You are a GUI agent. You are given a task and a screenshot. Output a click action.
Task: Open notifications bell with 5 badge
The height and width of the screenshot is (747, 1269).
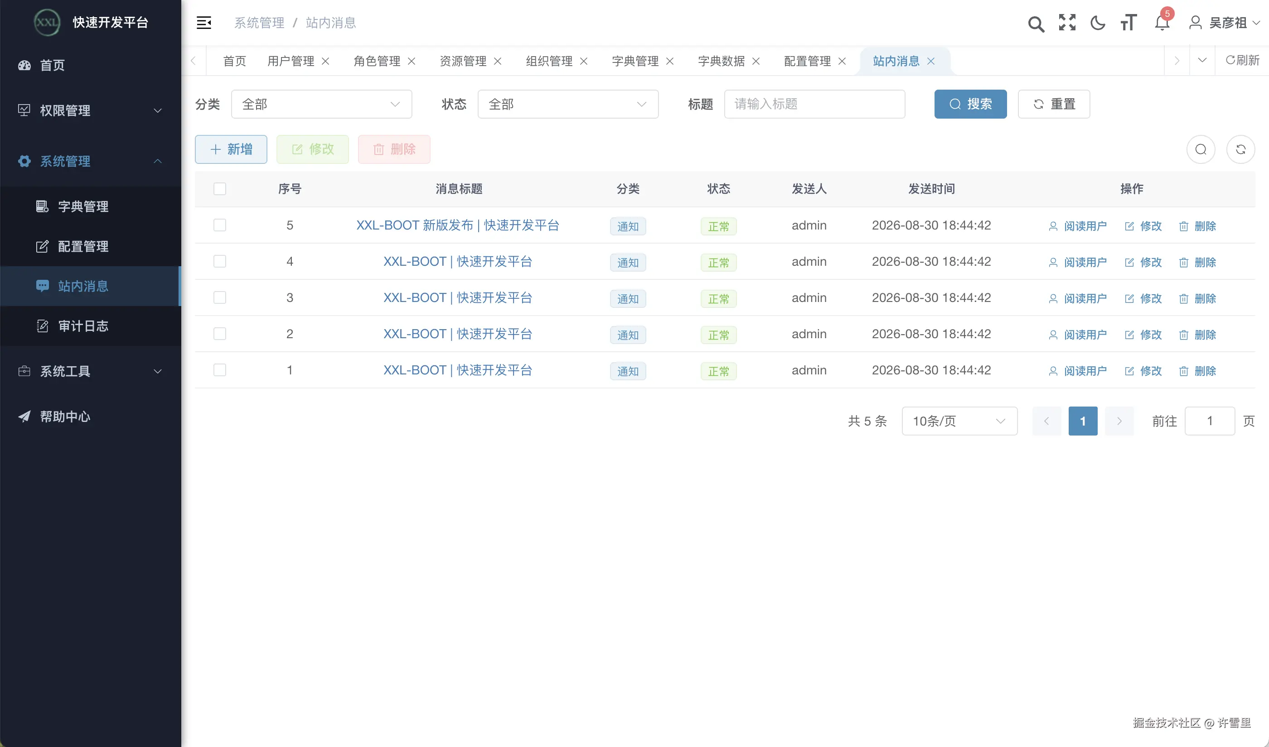(x=1162, y=22)
